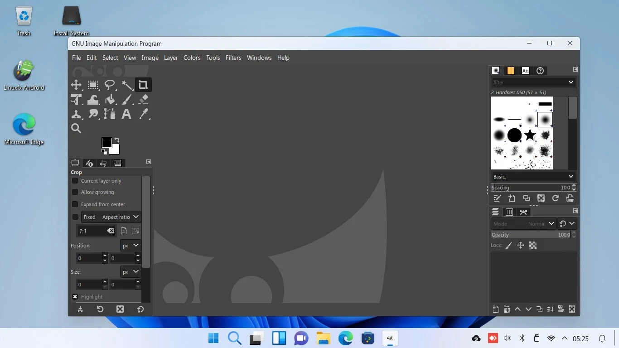Open the tool options panel configuration menu
Image resolution: width=619 pixels, height=348 pixels.
(x=148, y=162)
